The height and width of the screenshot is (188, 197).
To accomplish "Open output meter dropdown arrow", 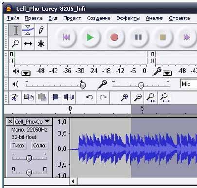I will click(26, 73).
